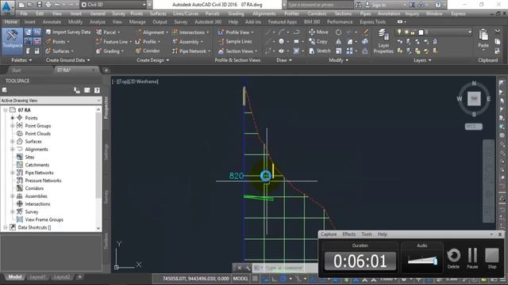Expand the Create Ground Data panel
The width and height of the screenshot is (508, 285).
[68, 60]
